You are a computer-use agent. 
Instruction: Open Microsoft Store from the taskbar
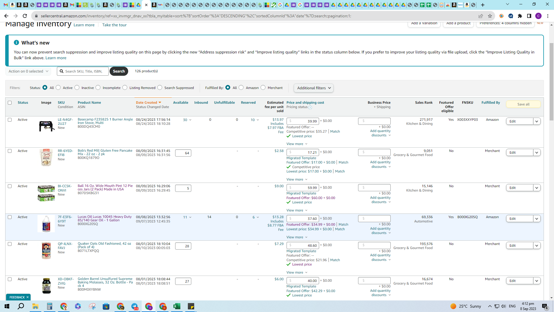[106, 306]
